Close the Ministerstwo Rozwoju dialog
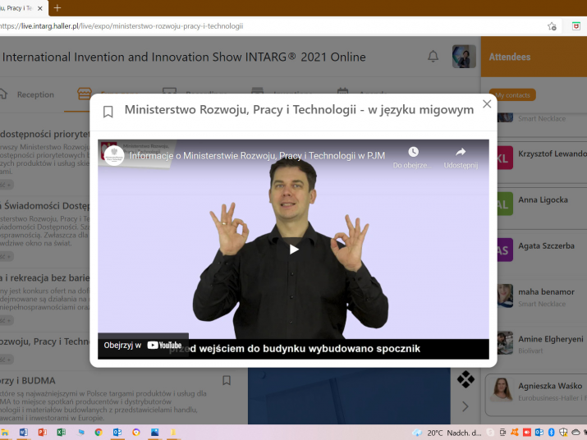The width and height of the screenshot is (587, 440). tap(487, 104)
